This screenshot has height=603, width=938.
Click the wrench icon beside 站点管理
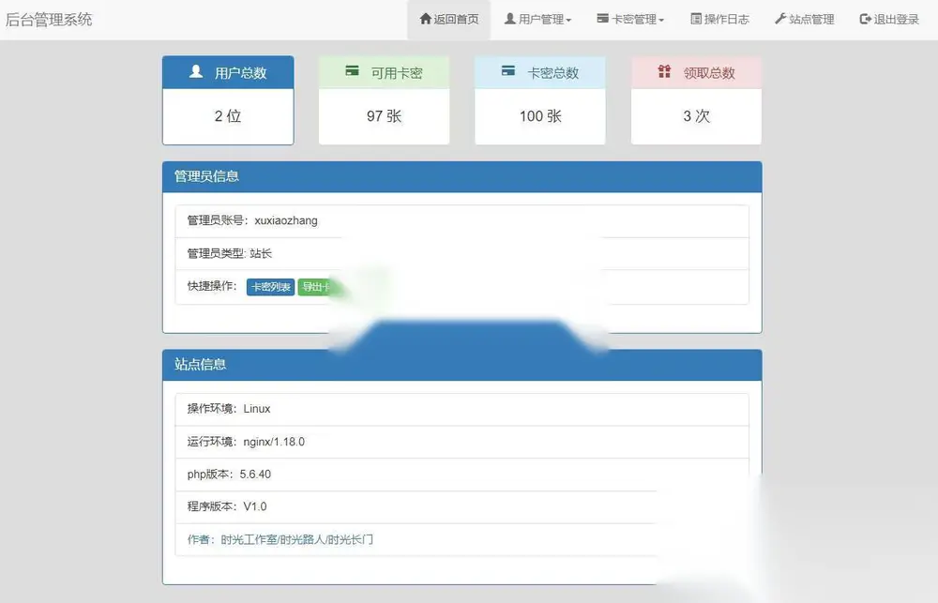click(780, 19)
